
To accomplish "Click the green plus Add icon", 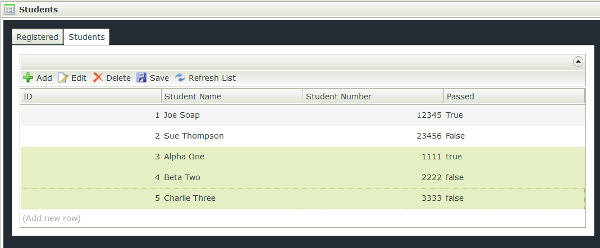I will coord(28,78).
